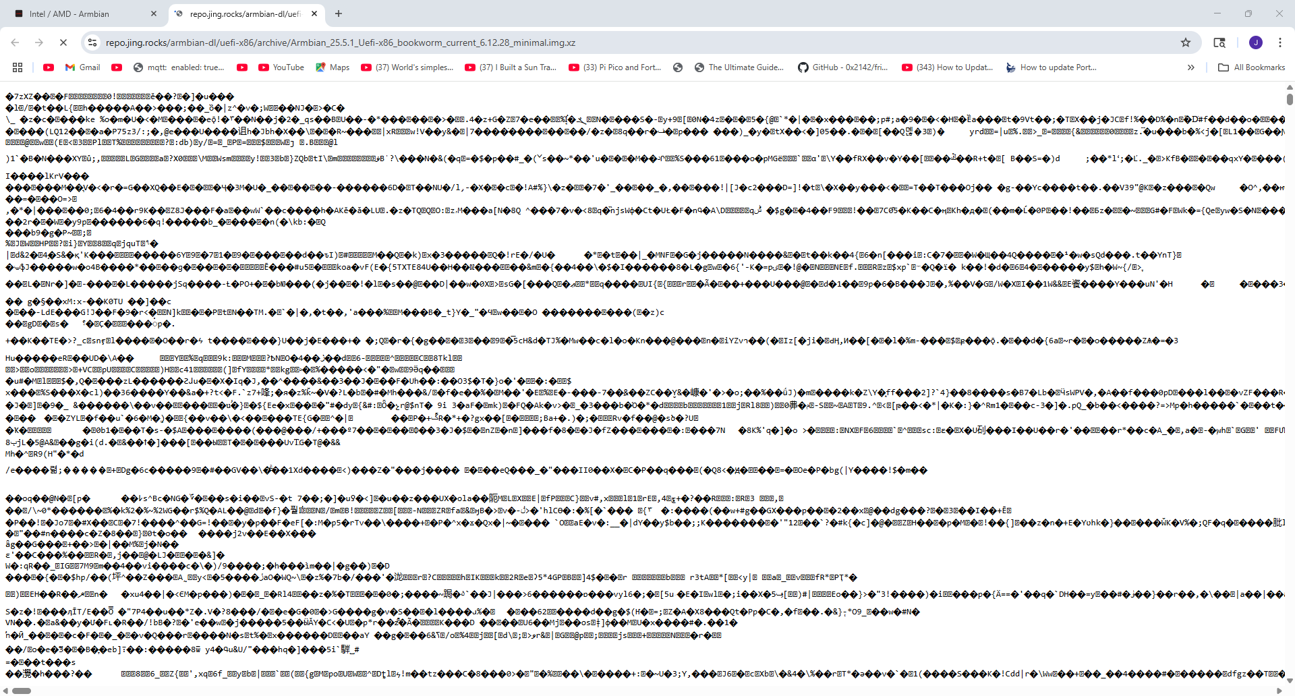This screenshot has width=1295, height=696.
Task: Minimize the Chrome window
Action: click(x=1217, y=13)
